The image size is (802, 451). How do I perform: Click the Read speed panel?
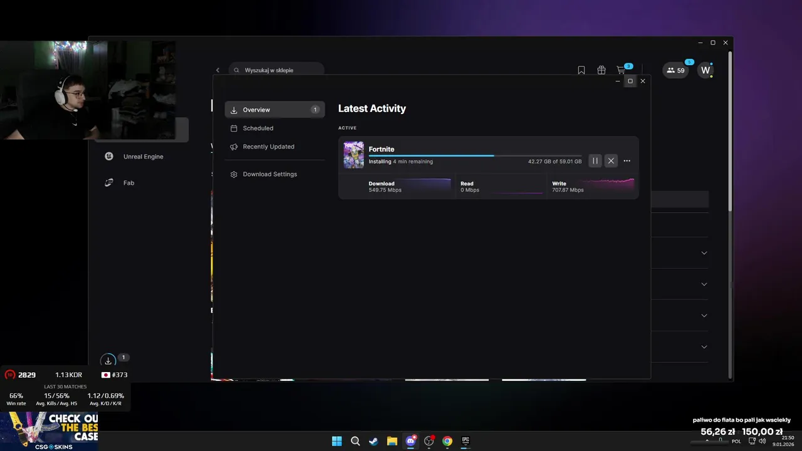pyautogui.click(x=501, y=187)
